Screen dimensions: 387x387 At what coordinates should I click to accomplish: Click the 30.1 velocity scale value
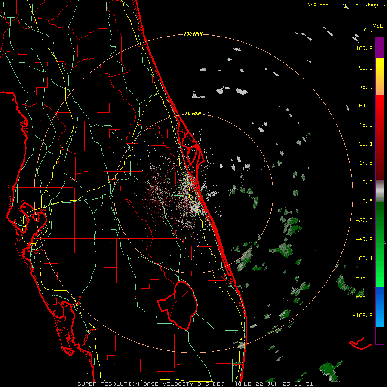click(x=366, y=144)
